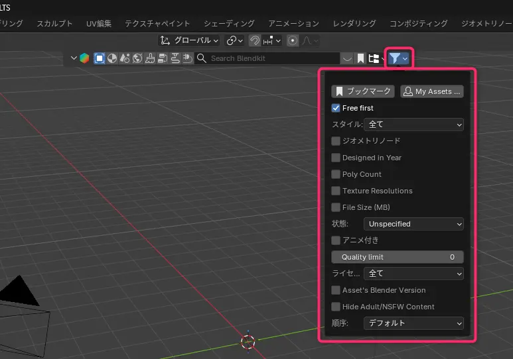Click the My Assets button
Viewport: 513px width, 359px height.
[x=432, y=91]
